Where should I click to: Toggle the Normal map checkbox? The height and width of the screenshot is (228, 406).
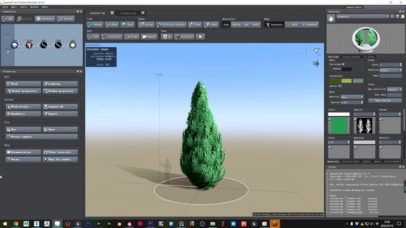point(381,119)
